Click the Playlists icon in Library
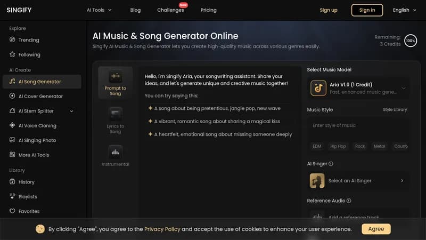Viewport: 426px width, 240px height. point(12,196)
